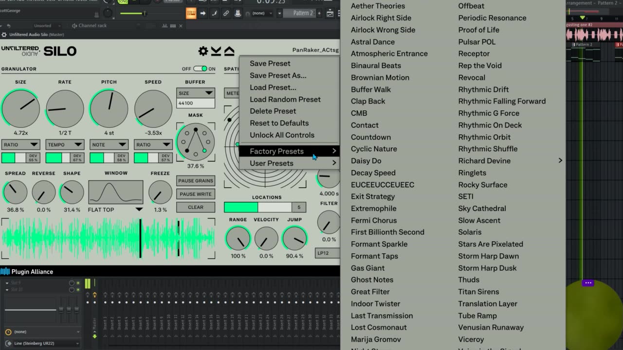
Task: Open the LP12 filter type dropdown
Action: (x=328, y=253)
